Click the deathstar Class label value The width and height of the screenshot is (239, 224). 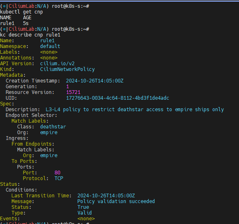53,127
